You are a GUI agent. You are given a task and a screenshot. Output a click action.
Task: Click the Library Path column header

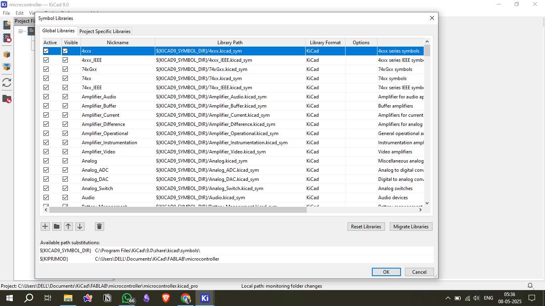230,43
